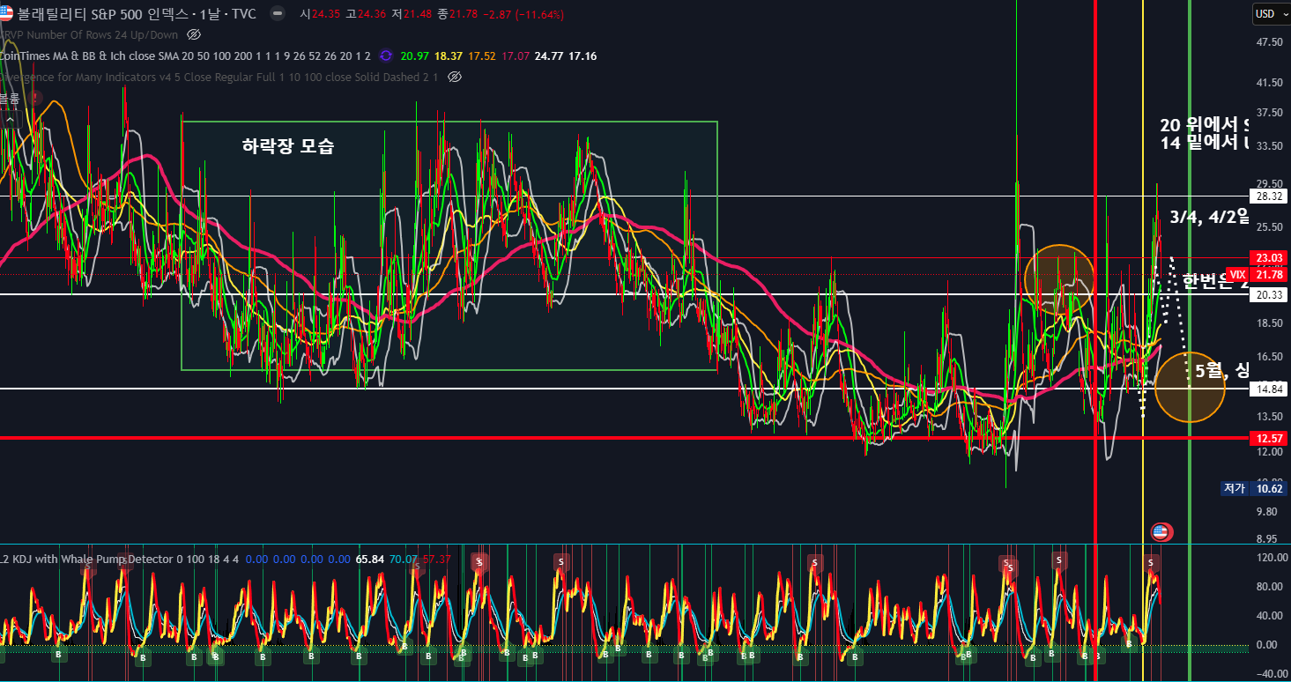
Task: Select the L2 KDJ Whale Pump Detector legend
Action: click(x=88, y=560)
